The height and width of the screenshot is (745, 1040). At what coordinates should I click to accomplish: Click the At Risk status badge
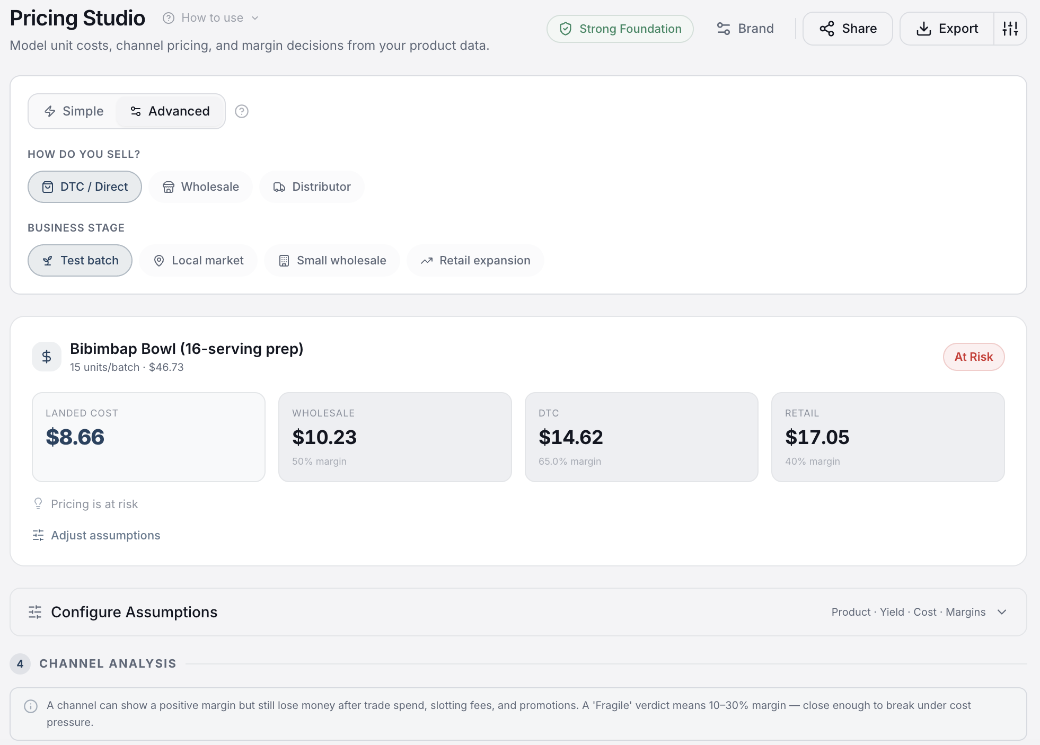974,357
